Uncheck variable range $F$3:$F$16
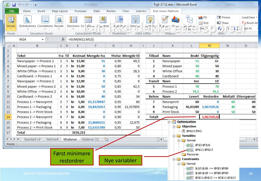 [x=188, y=145]
